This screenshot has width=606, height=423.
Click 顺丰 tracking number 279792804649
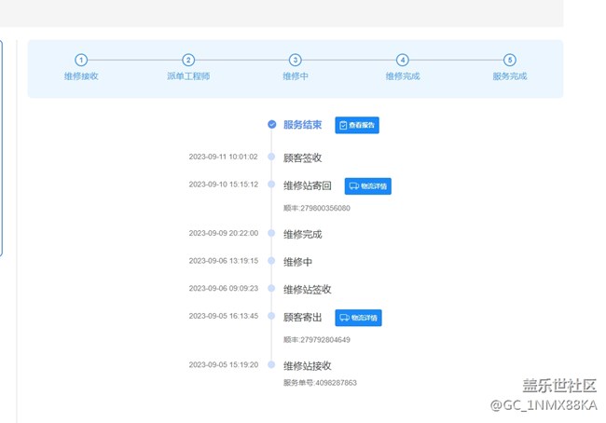tap(317, 340)
